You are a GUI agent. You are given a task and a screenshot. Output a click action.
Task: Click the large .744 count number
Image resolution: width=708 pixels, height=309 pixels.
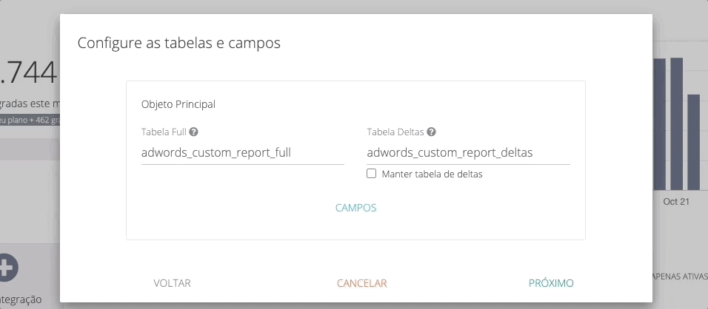pos(28,73)
